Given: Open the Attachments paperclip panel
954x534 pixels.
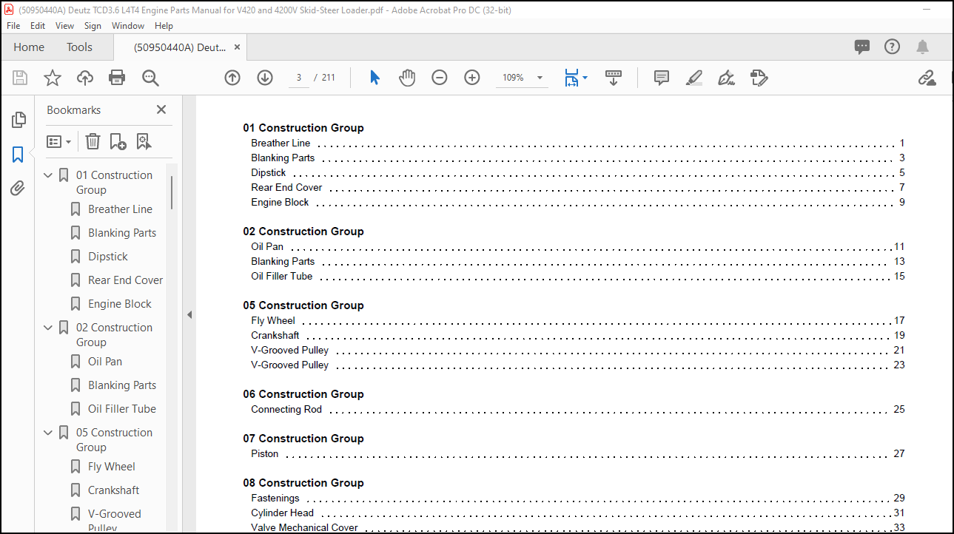Looking at the screenshot, I should pyautogui.click(x=19, y=189).
